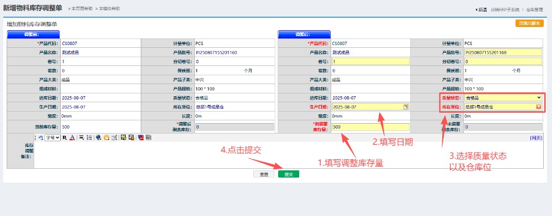
Task: Click 产品规格 100 * 100 in 调整前 panel
Action: 205,88
